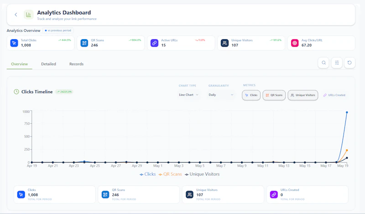
Task: Toggle the QR Scans metric chip
Action: [274, 95]
